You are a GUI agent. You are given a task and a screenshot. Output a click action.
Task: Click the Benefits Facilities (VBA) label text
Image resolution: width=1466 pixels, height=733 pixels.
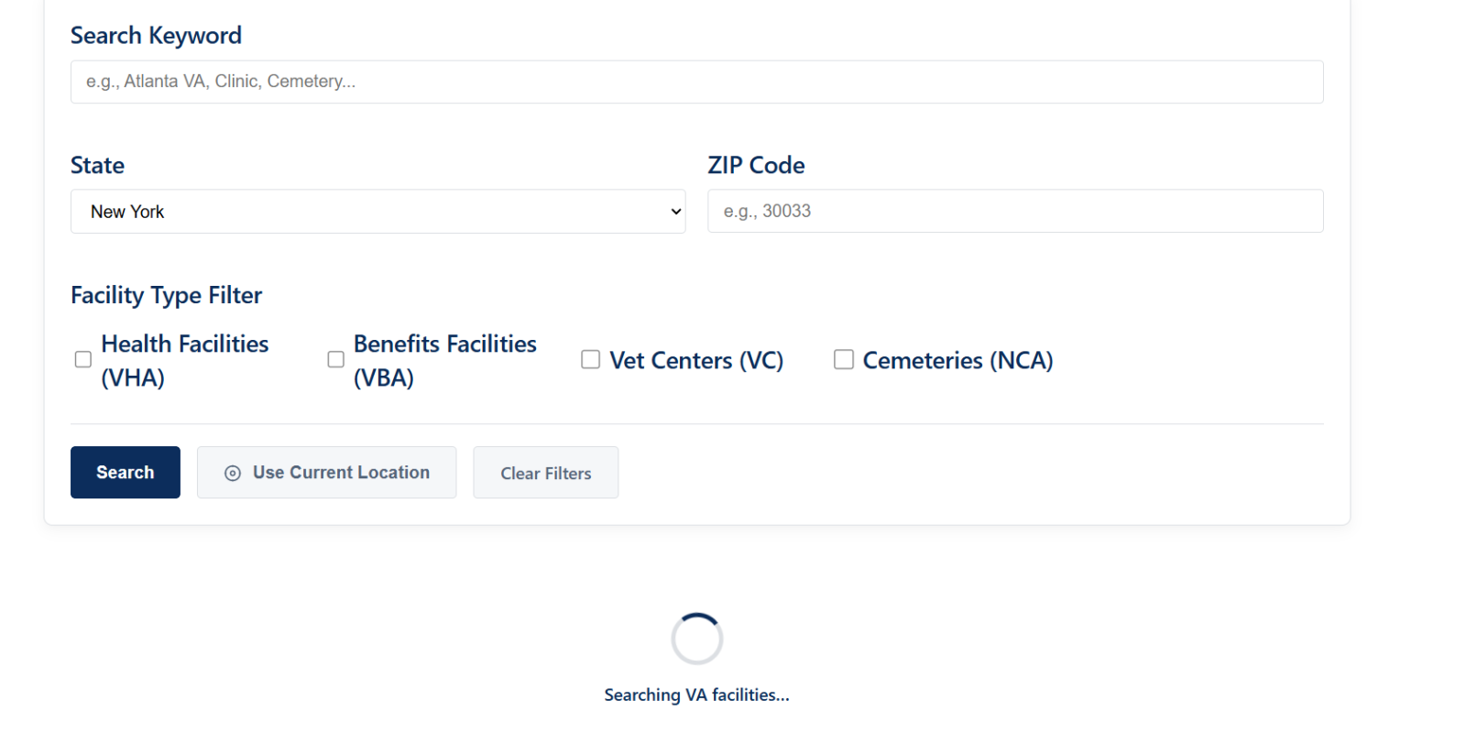445,360
